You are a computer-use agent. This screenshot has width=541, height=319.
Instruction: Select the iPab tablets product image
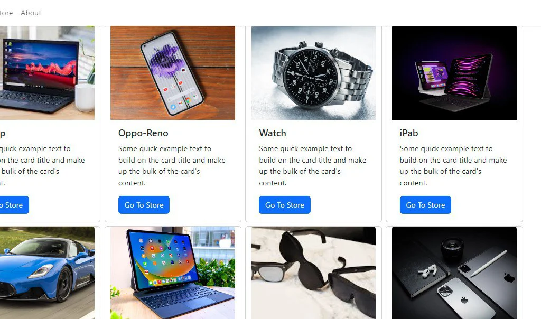tap(454, 73)
